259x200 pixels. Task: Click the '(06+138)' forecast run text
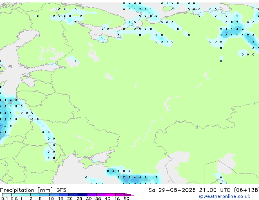click(246, 190)
